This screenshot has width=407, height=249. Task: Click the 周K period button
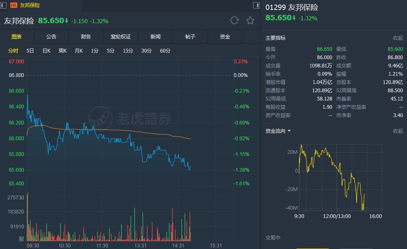pos(62,51)
